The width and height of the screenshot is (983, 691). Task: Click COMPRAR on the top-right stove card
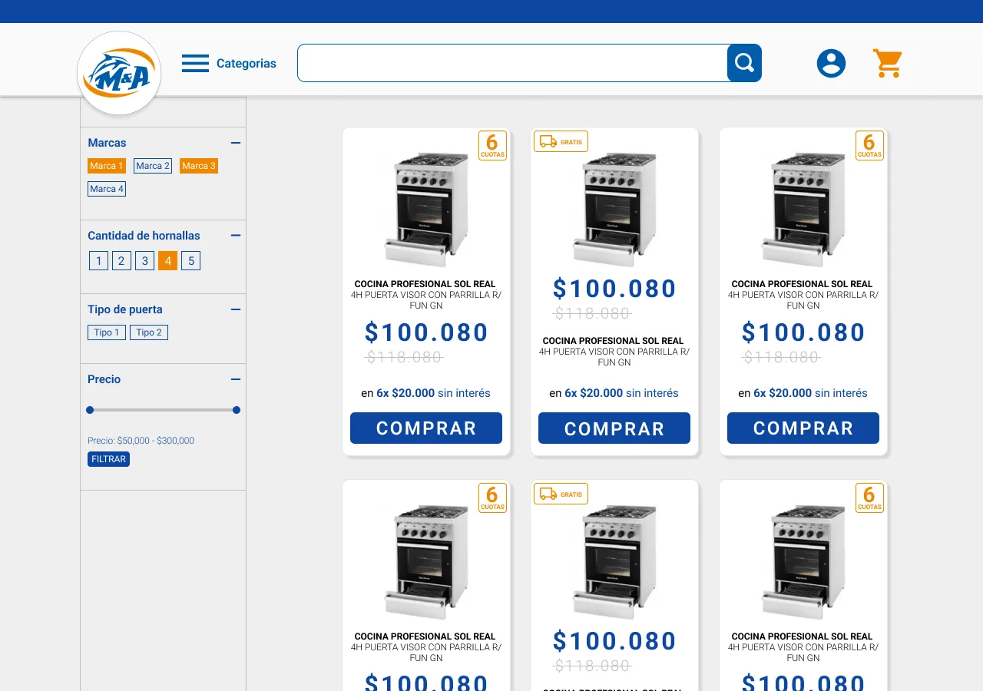coord(803,428)
